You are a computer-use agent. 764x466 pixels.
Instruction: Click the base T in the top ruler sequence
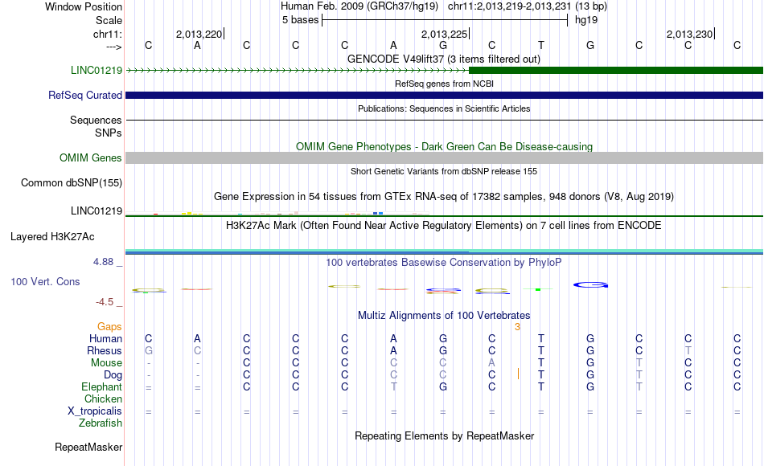541,45
